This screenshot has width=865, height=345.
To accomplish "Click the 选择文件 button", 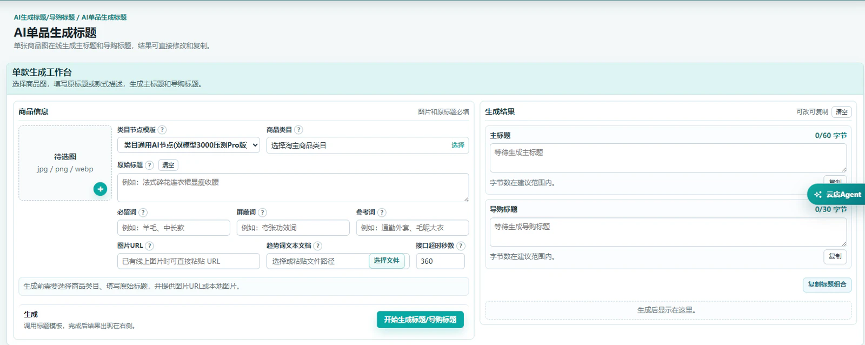I will click(387, 261).
